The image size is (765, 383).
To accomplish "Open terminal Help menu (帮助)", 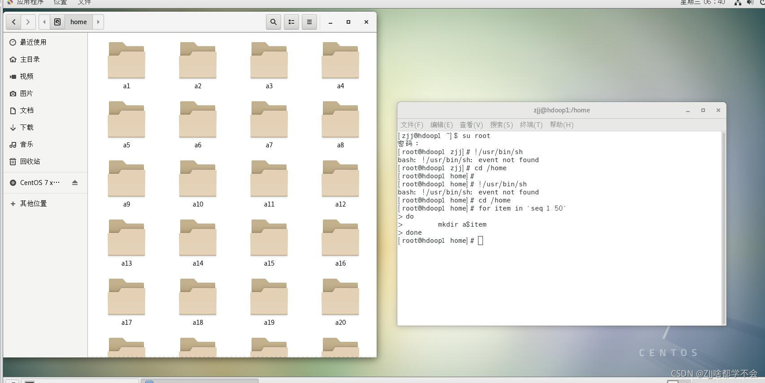I will [x=561, y=125].
